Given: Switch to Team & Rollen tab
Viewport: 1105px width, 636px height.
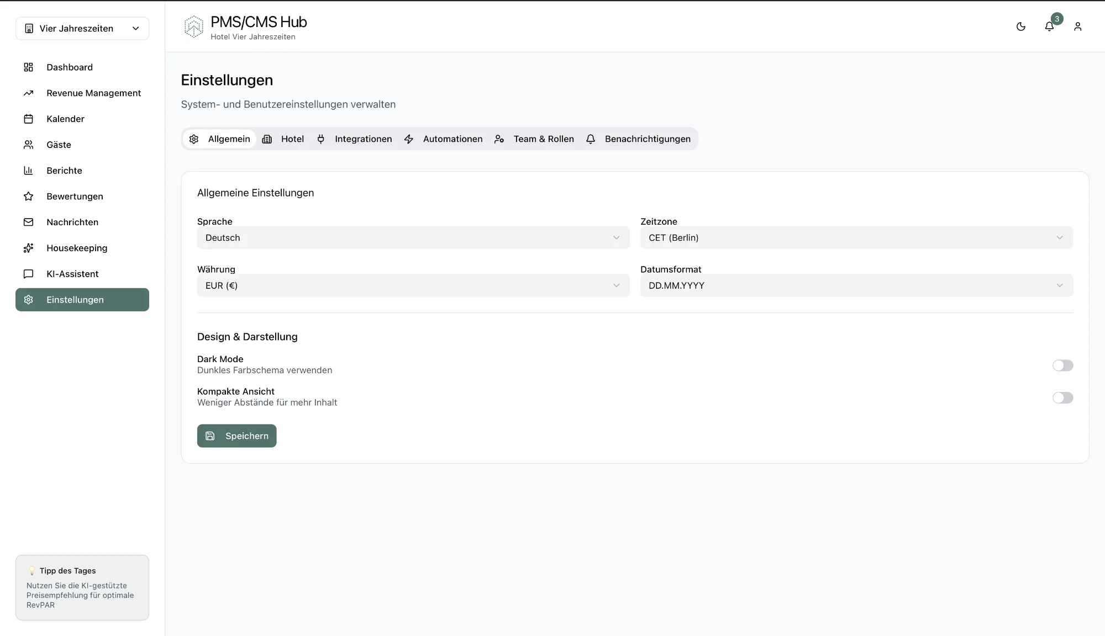Looking at the screenshot, I should coord(534,139).
